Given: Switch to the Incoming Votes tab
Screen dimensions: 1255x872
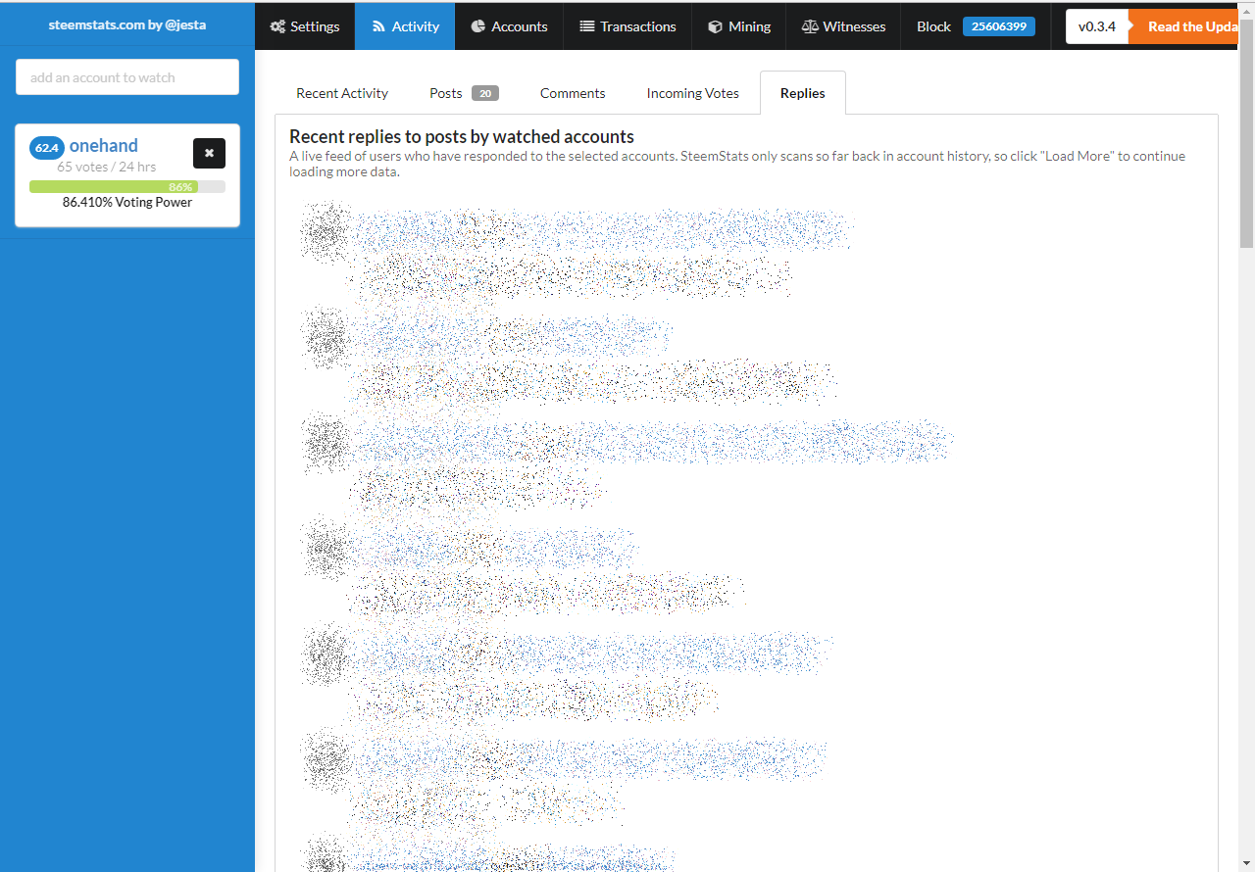Looking at the screenshot, I should click(692, 93).
